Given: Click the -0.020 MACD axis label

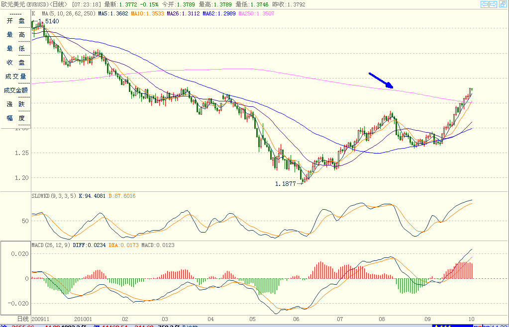Looking at the screenshot, I should (x=18, y=303).
